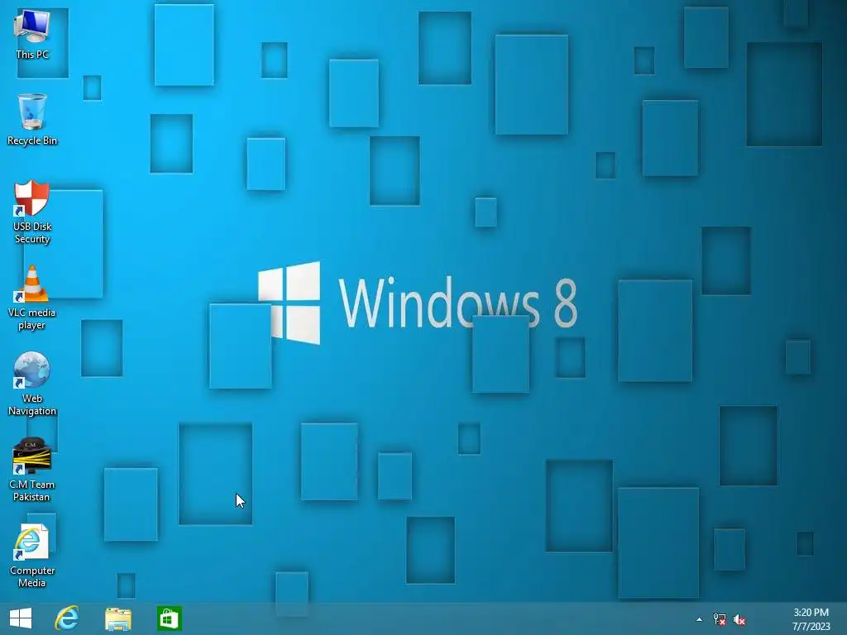Open the clock showing 3:20 PM

(x=811, y=619)
